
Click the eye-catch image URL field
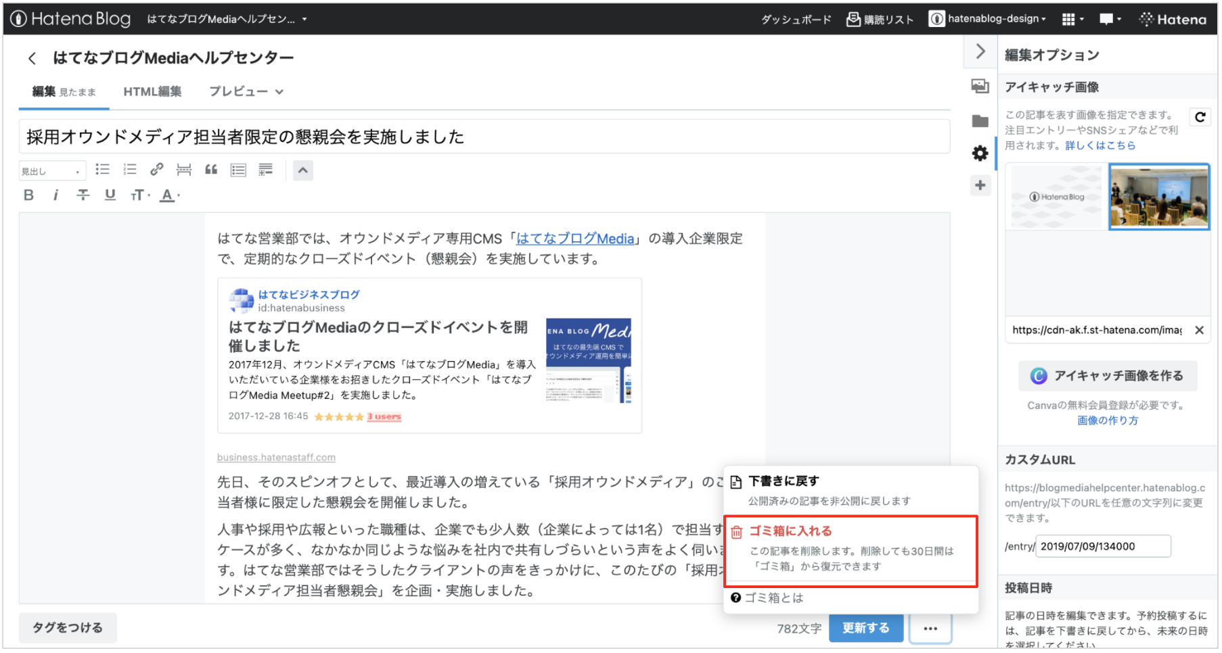click(1097, 330)
